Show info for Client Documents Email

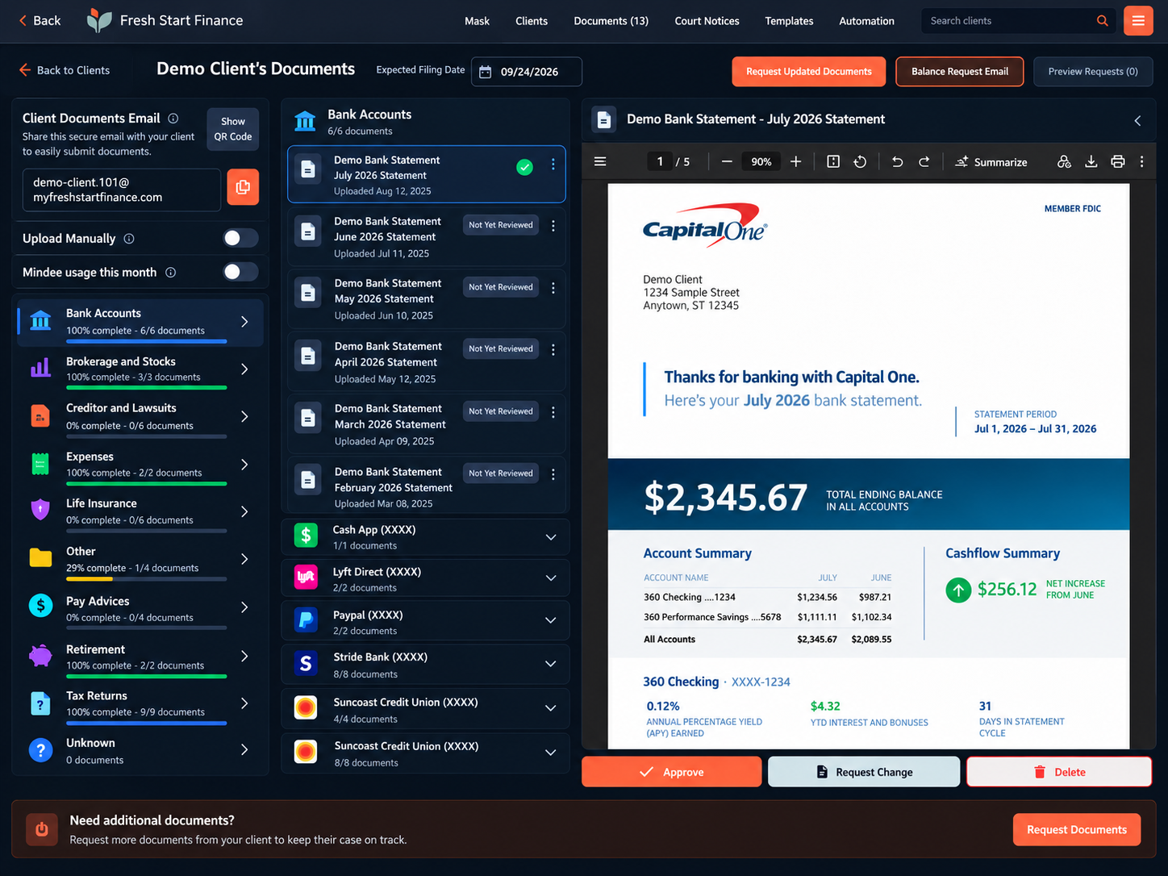(173, 118)
